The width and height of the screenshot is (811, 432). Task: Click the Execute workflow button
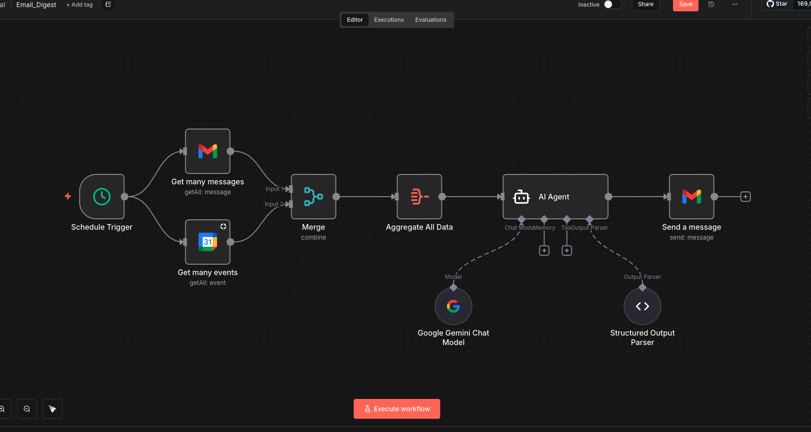pyautogui.click(x=397, y=408)
